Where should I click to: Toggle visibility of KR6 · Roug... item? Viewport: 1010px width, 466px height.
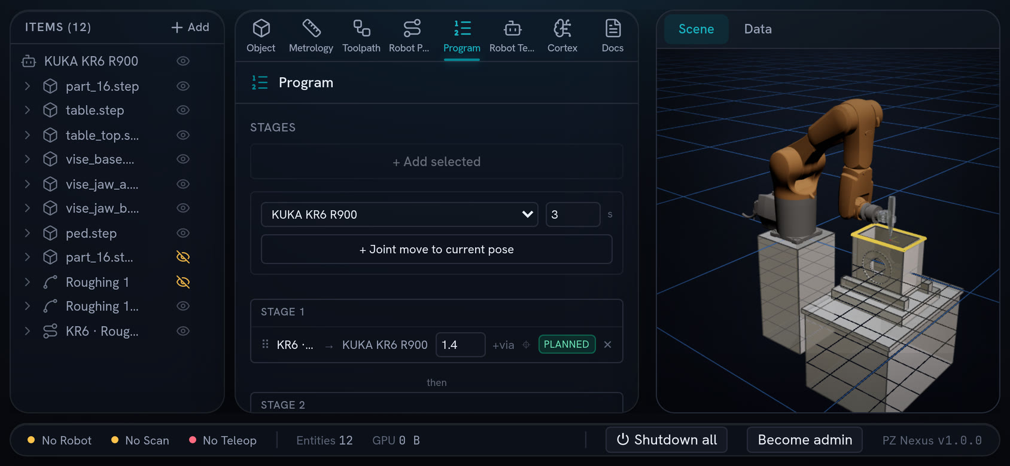[x=183, y=331]
